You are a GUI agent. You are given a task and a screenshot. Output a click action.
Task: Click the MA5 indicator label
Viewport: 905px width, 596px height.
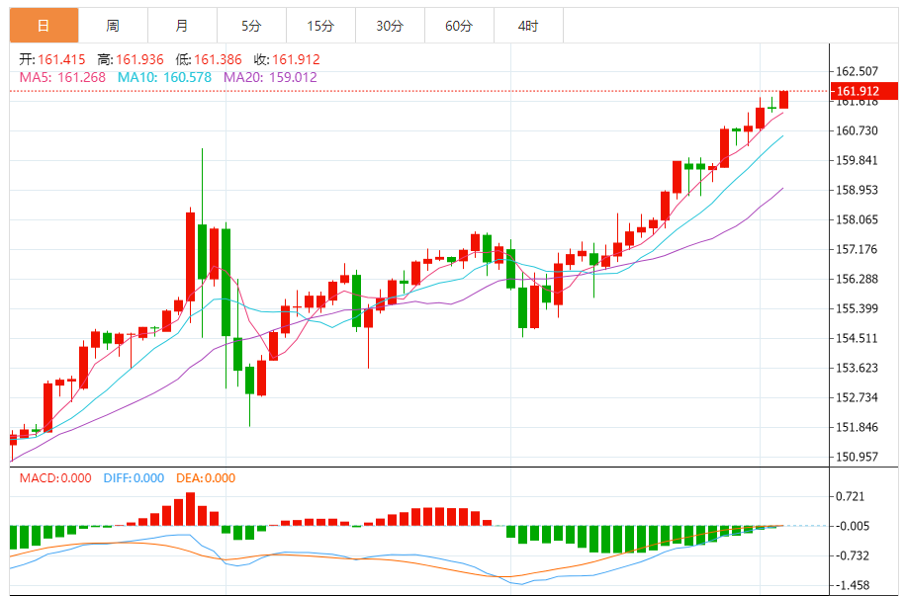point(62,77)
